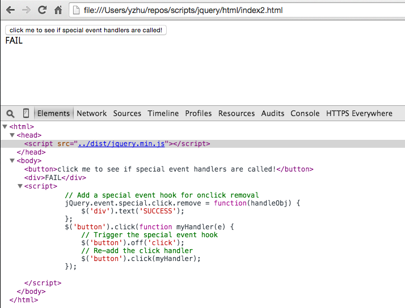Image resolution: width=405 pixels, height=308 pixels.
Task: Click the page file icon in address bar
Action: pos(77,10)
